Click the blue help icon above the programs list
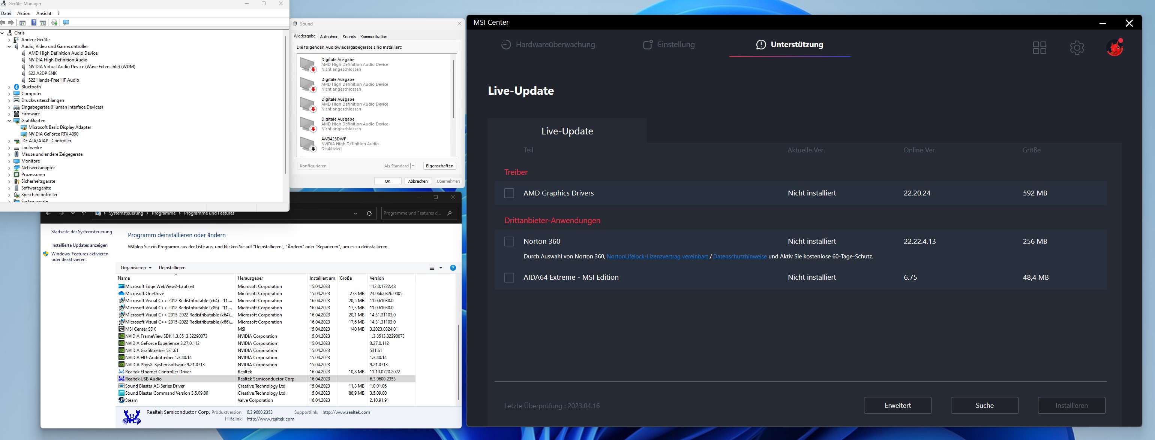The image size is (1155, 440). coord(453,268)
